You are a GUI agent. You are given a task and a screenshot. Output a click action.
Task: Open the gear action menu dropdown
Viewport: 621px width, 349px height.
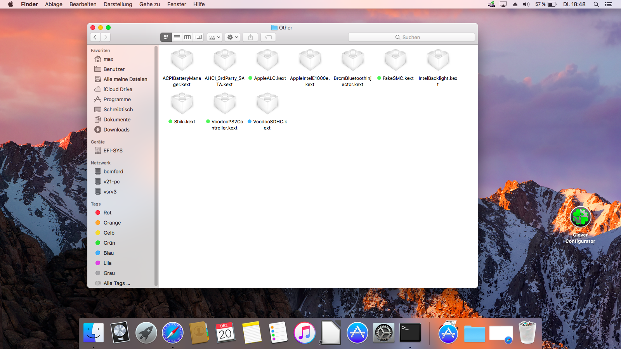(232, 37)
